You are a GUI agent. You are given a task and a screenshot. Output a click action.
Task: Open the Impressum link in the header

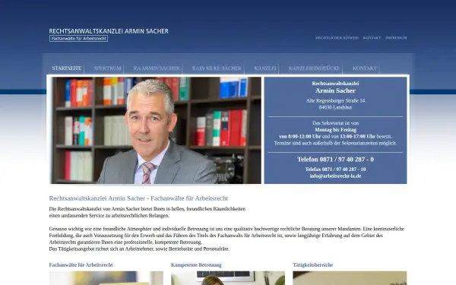click(396, 38)
